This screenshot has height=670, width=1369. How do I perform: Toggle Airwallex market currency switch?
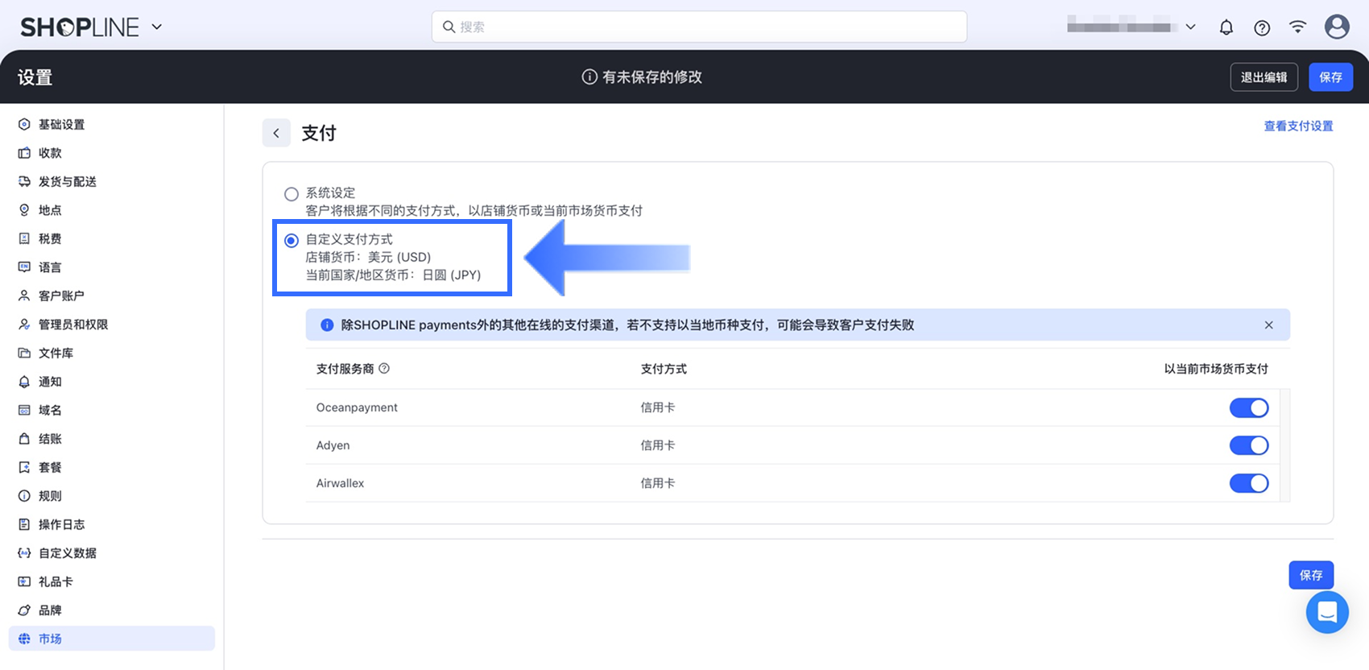click(1249, 483)
